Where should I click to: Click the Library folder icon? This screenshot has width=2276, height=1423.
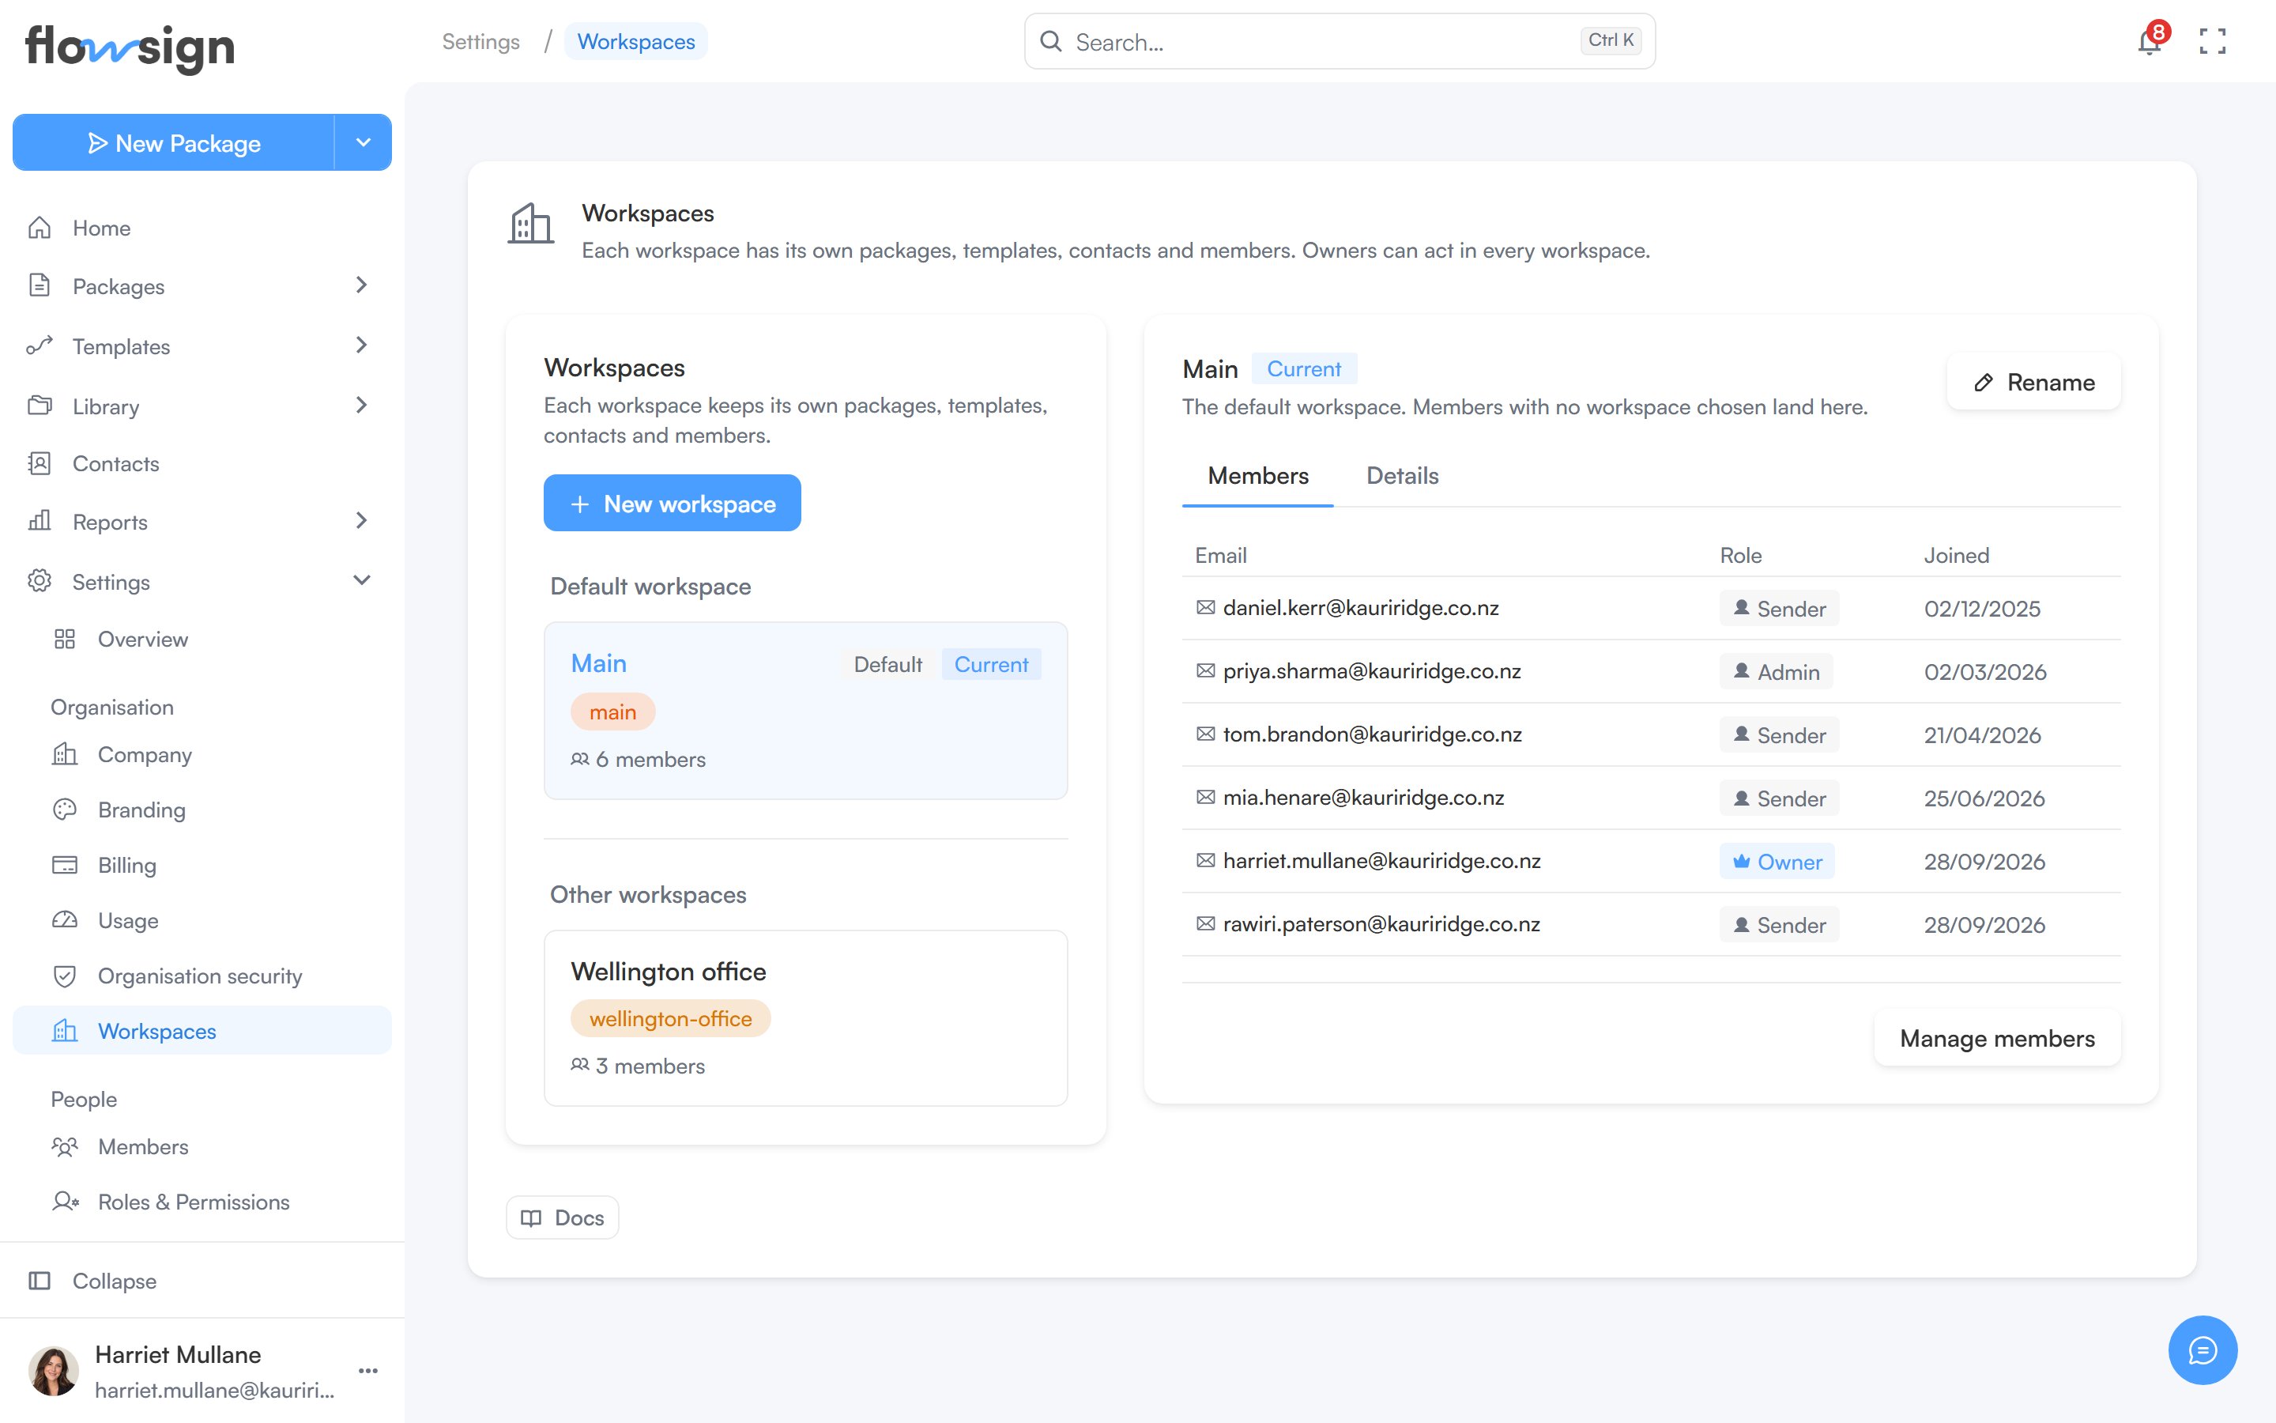click(40, 406)
